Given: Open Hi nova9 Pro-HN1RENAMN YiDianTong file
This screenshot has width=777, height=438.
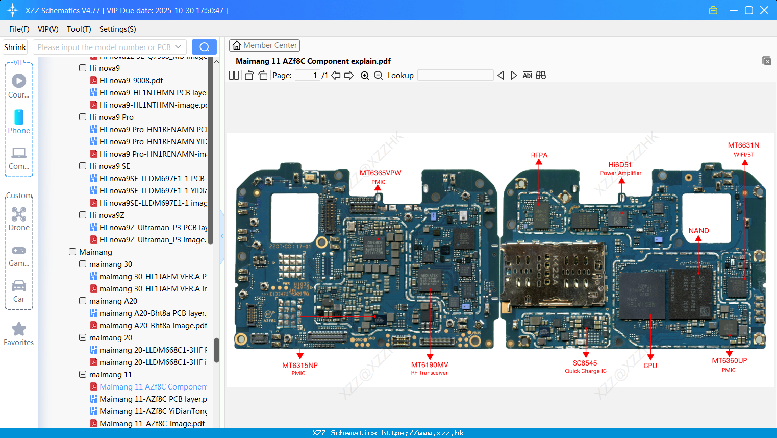Looking at the screenshot, I should click(x=148, y=141).
